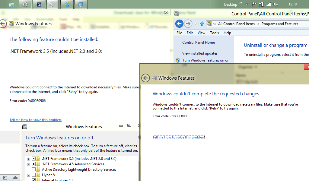Open the volume speaker tray icon
The image size is (309, 181).
click(x=276, y=4)
